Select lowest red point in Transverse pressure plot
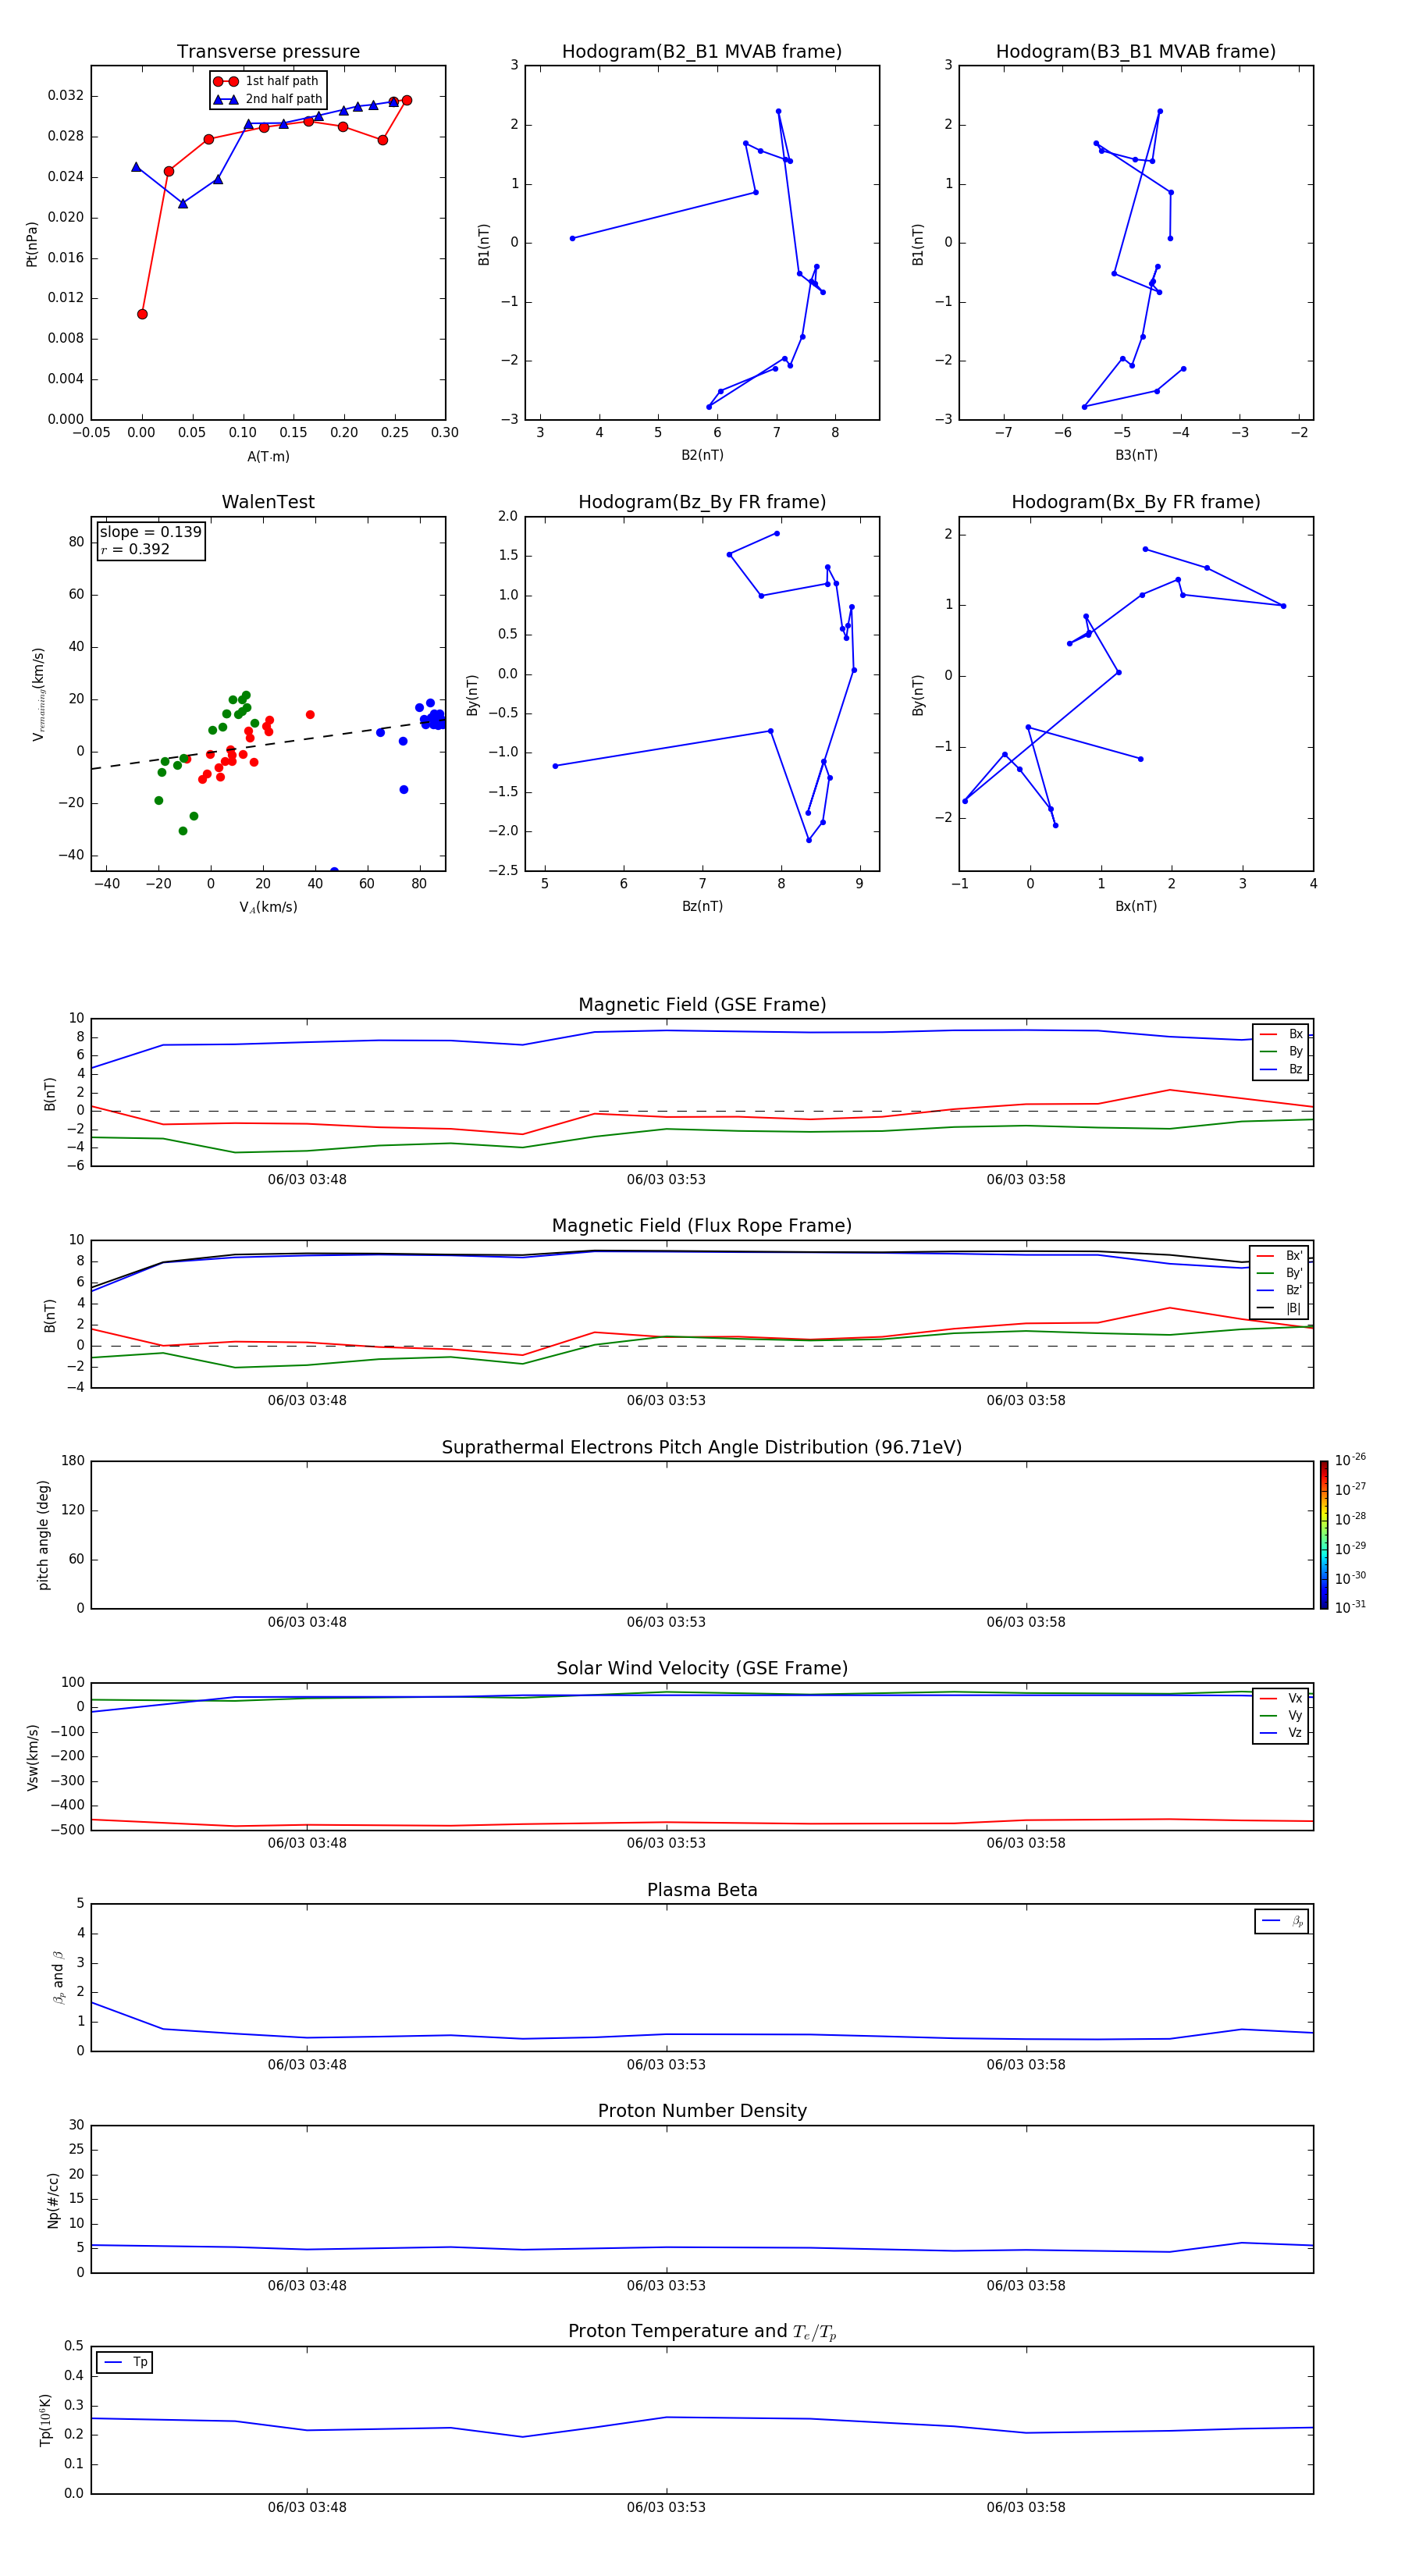Image resolution: width=1405 pixels, height=2576 pixels. coord(142,314)
